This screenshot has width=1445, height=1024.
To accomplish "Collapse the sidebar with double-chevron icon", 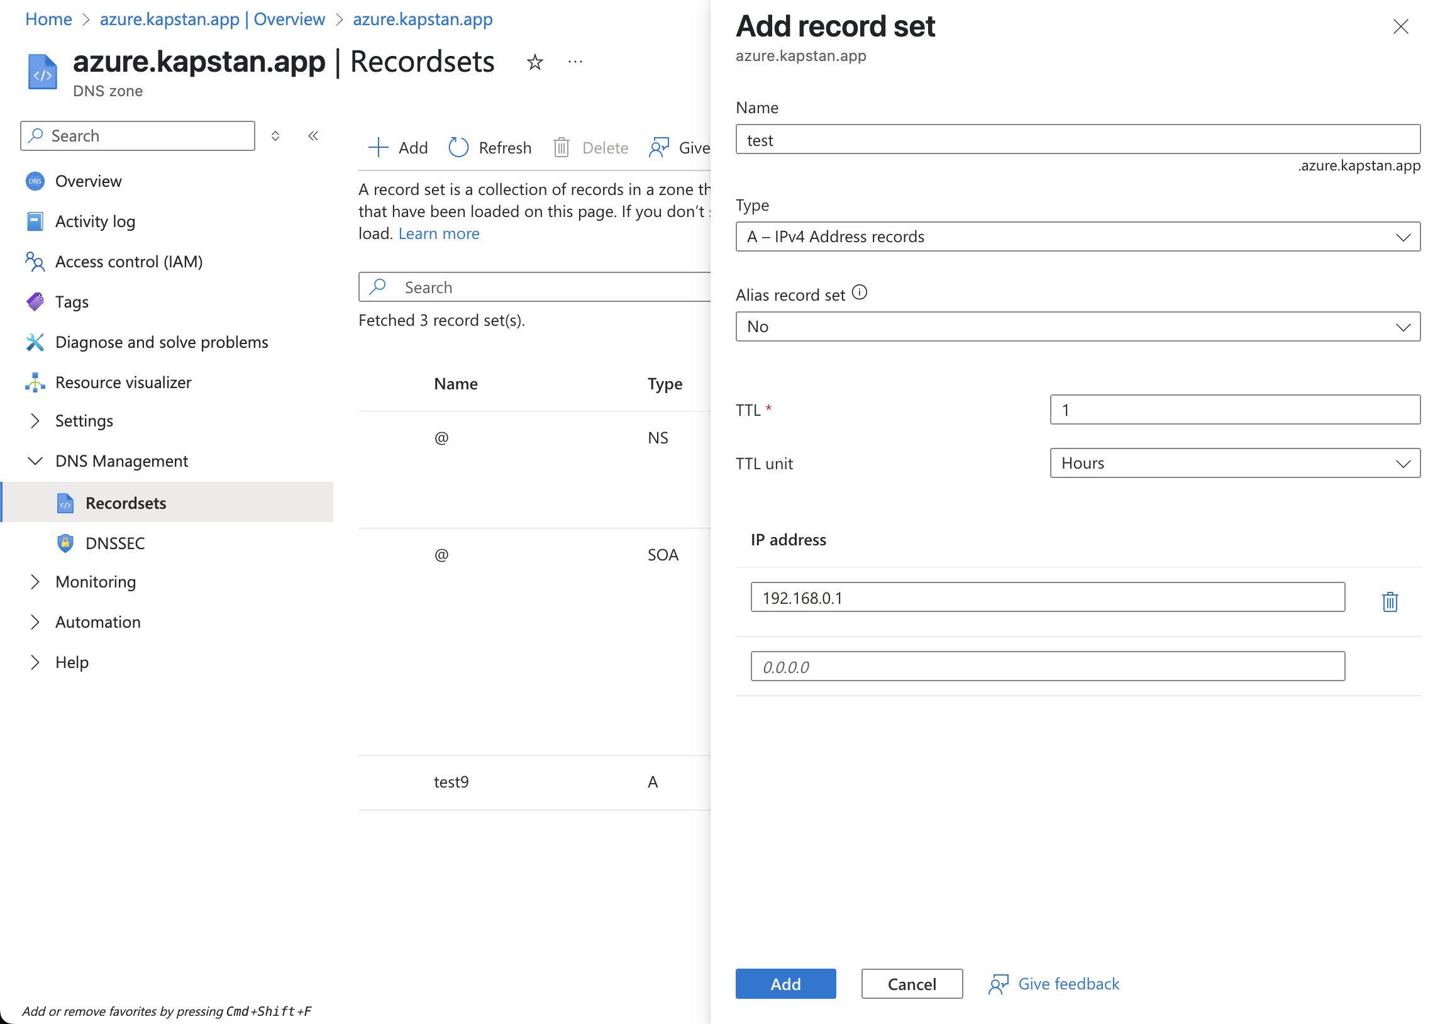I will pos(313,136).
